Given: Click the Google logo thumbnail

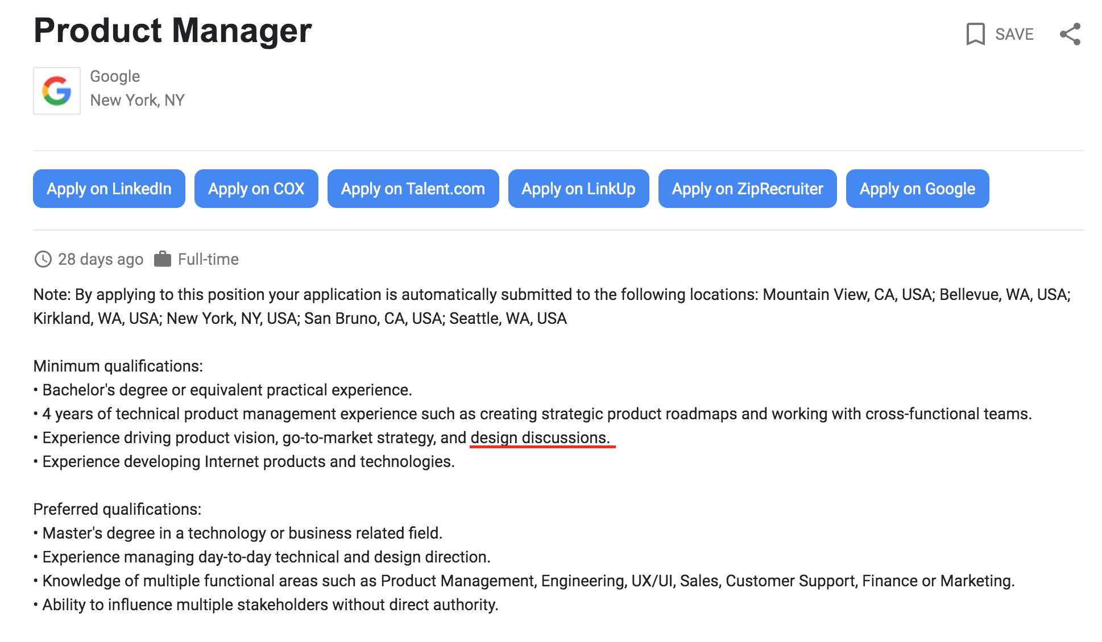Looking at the screenshot, I should [x=57, y=91].
